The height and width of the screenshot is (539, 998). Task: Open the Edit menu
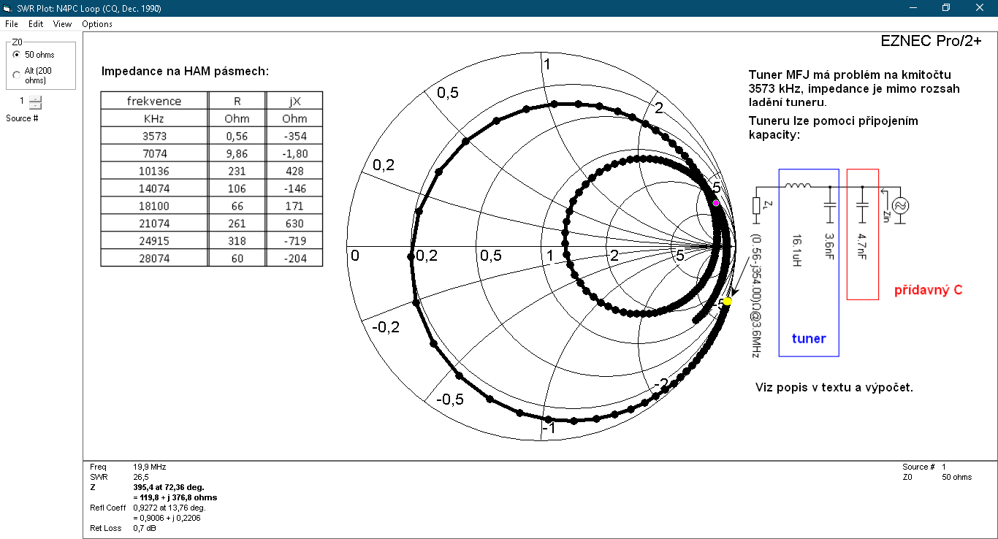point(36,24)
